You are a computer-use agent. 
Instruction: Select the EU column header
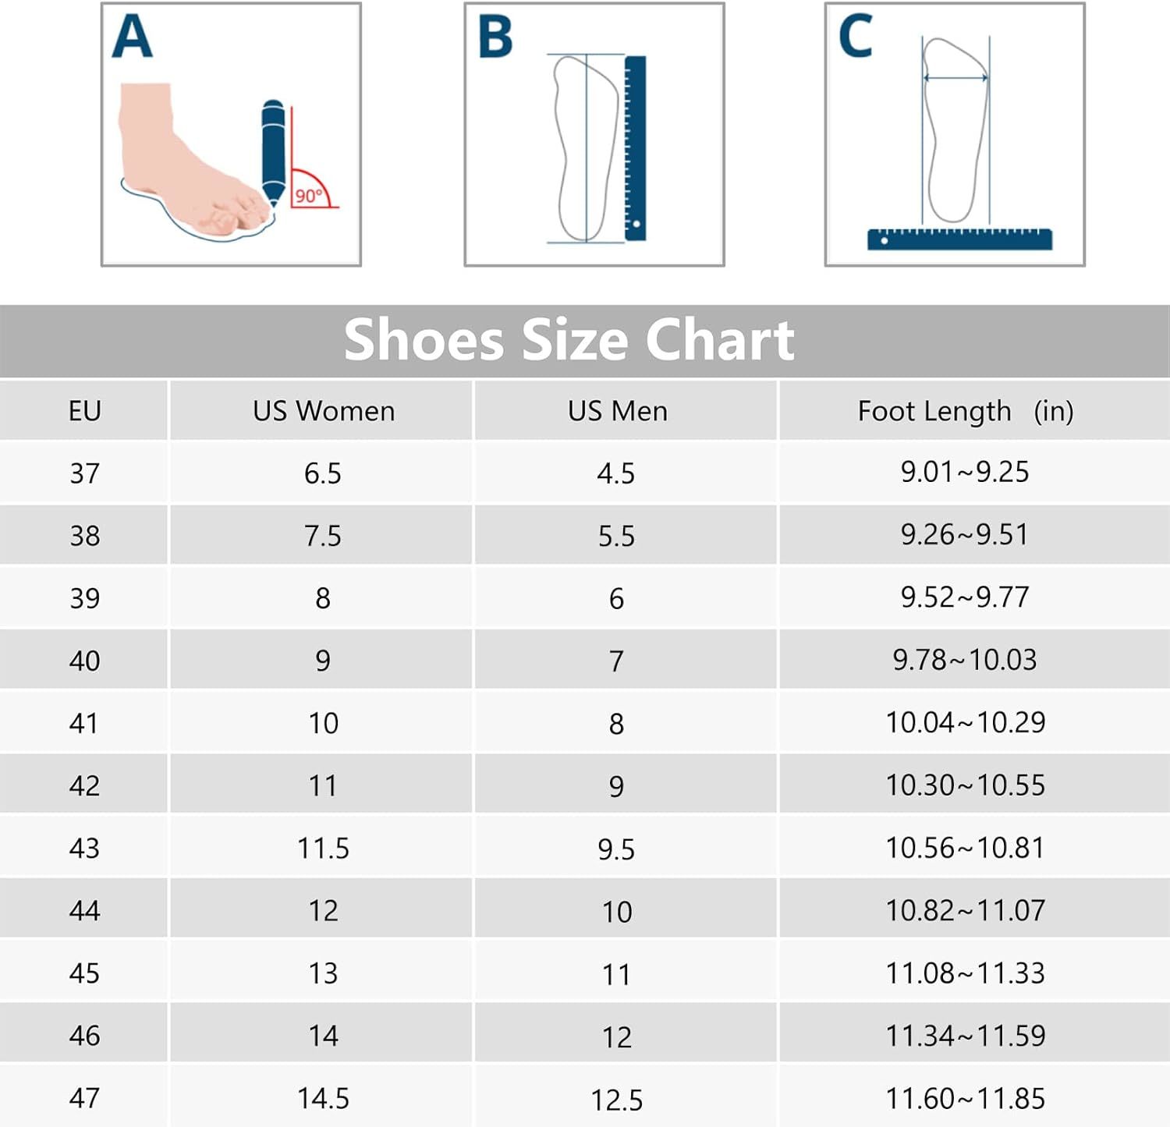click(x=84, y=410)
